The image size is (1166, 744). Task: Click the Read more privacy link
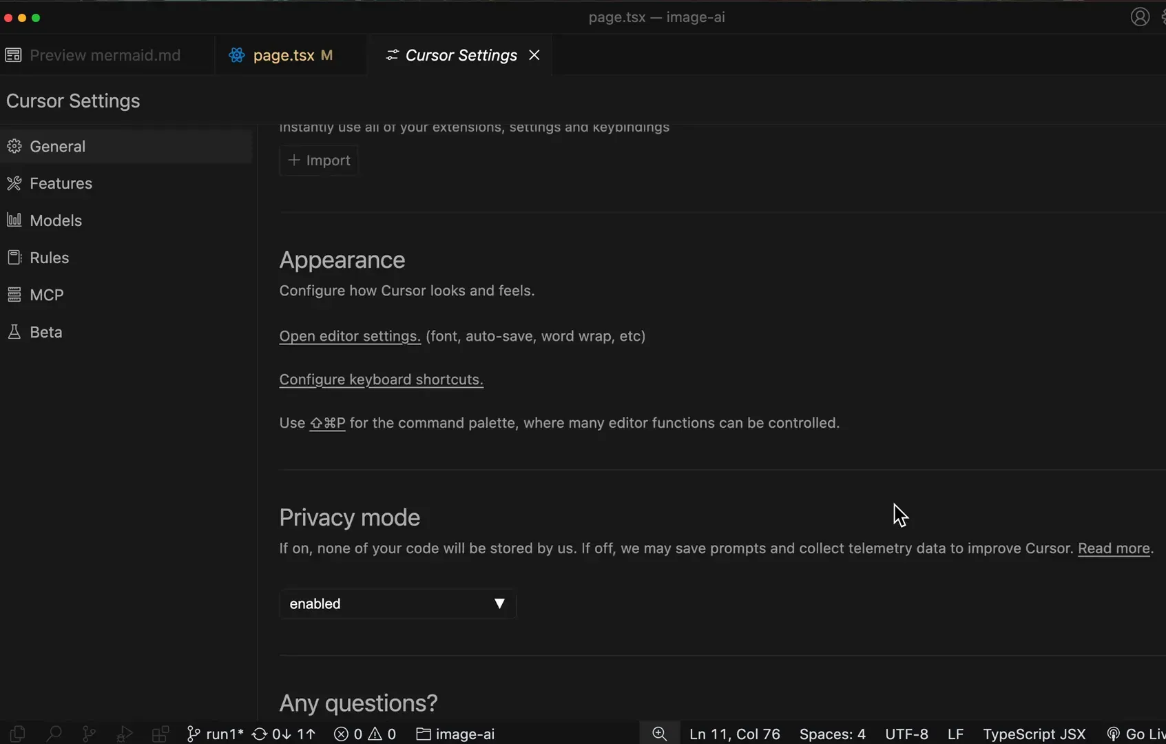(1114, 549)
